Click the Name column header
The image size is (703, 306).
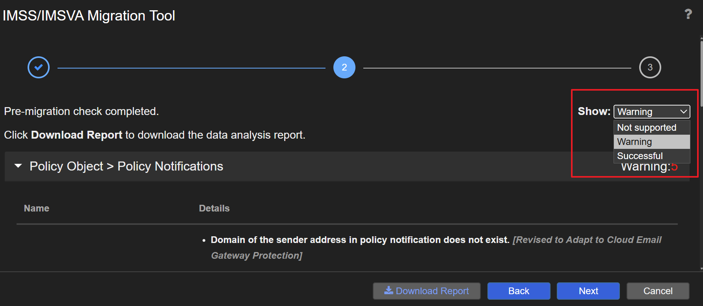(37, 208)
